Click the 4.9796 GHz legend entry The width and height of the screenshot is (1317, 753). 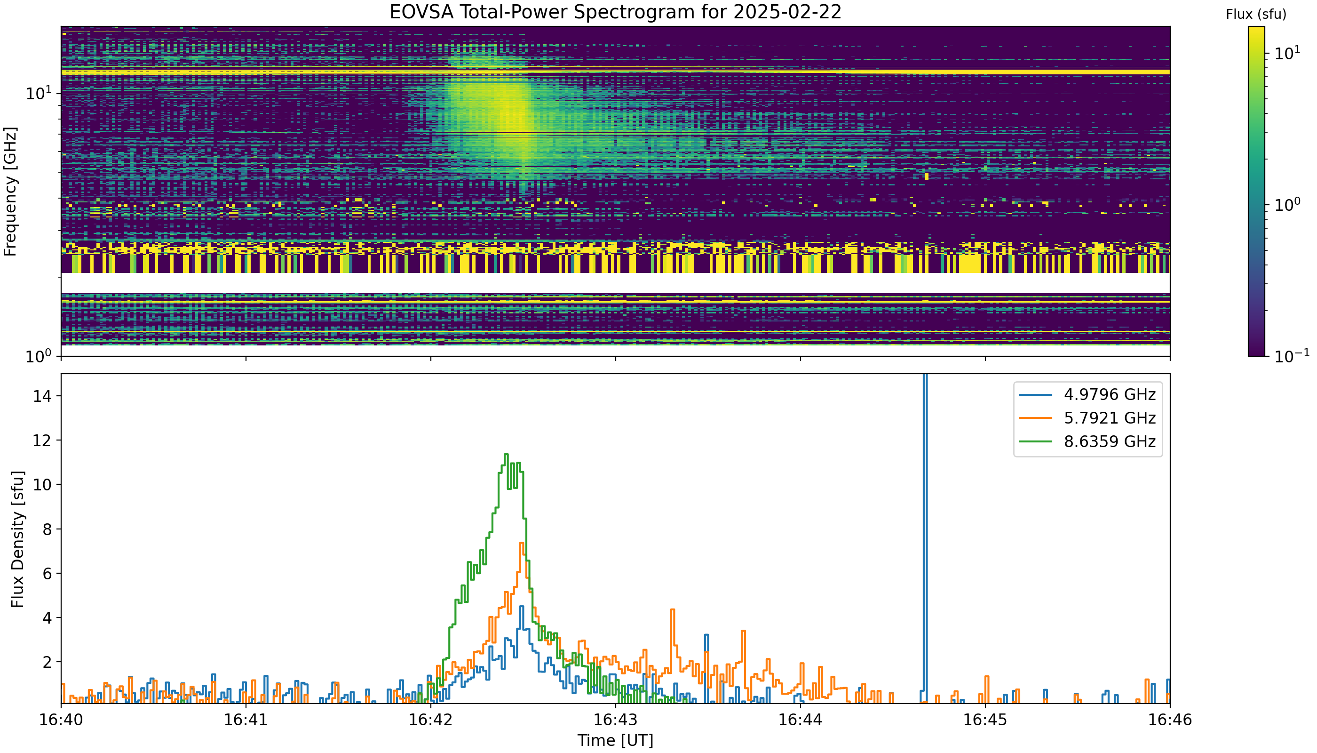tap(1087, 395)
